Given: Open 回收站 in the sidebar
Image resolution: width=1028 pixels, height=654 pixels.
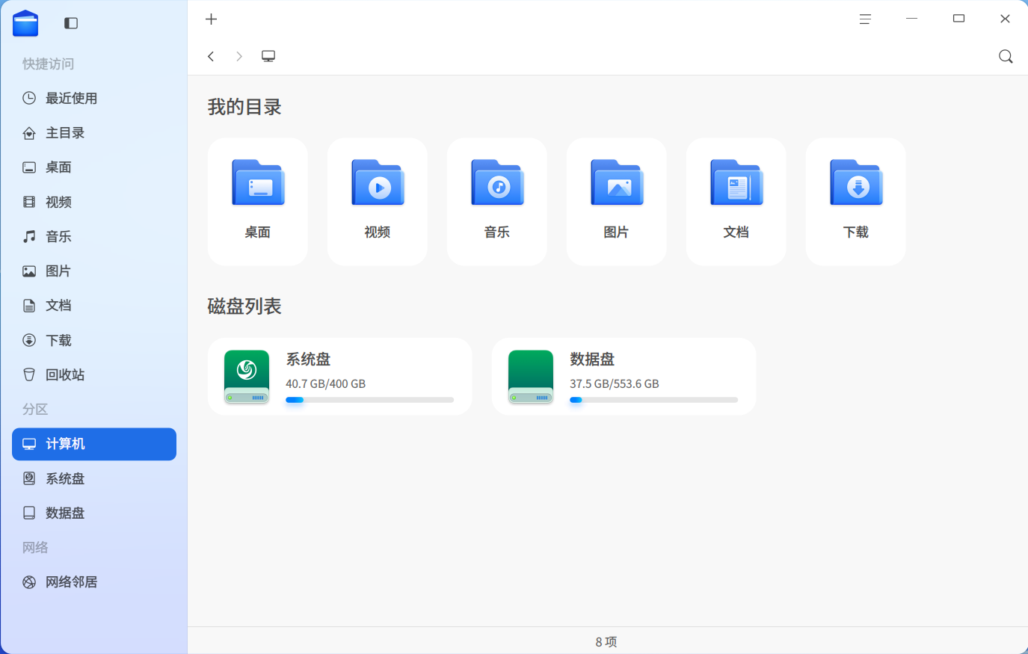Looking at the screenshot, I should point(94,374).
